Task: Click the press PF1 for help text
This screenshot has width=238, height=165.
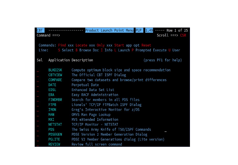Action: tap(162, 60)
